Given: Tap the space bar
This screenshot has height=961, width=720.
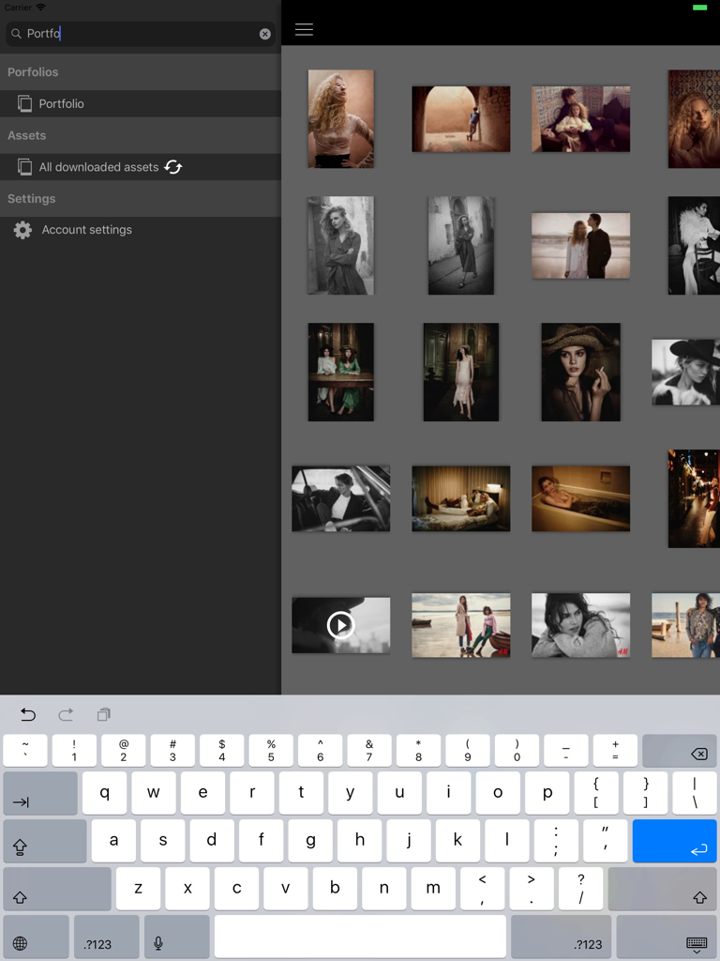Looking at the screenshot, I should (x=360, y=937).
